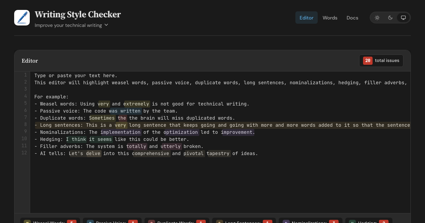The image size is (425, 223).
Task: Switch to light theme sun icon
Action: [x=377, y=18]
